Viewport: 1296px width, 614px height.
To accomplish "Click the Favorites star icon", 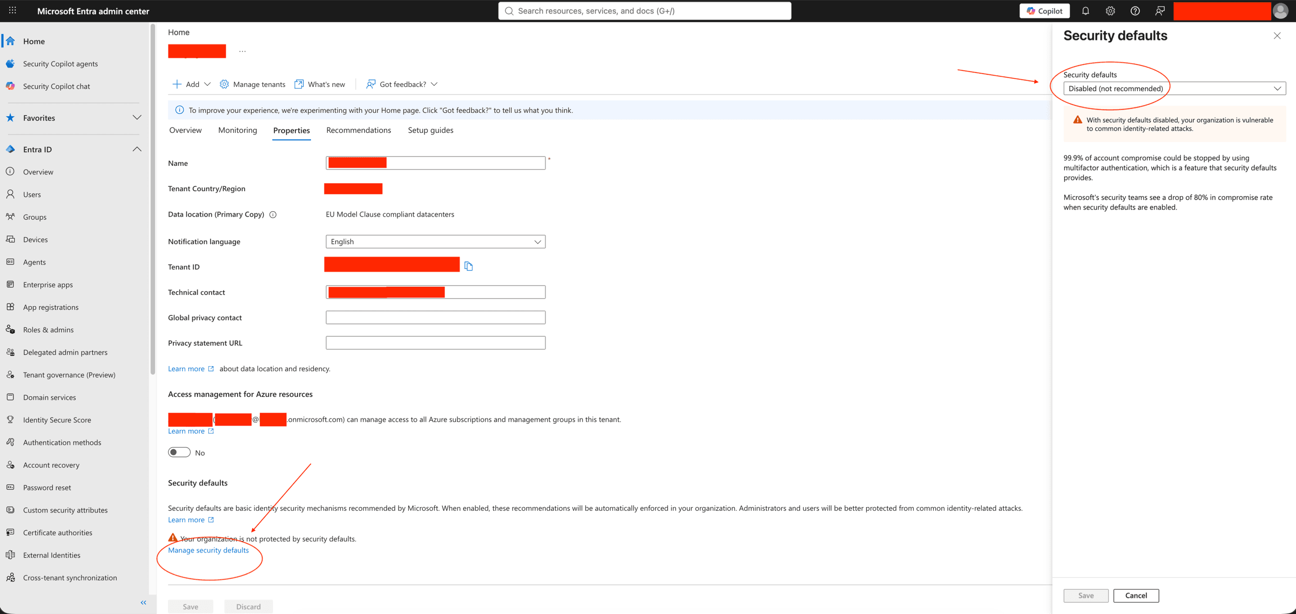I will (10, 118).
